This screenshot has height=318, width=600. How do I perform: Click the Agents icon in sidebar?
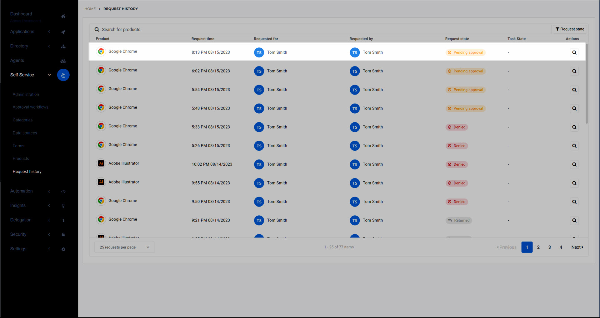63,61
